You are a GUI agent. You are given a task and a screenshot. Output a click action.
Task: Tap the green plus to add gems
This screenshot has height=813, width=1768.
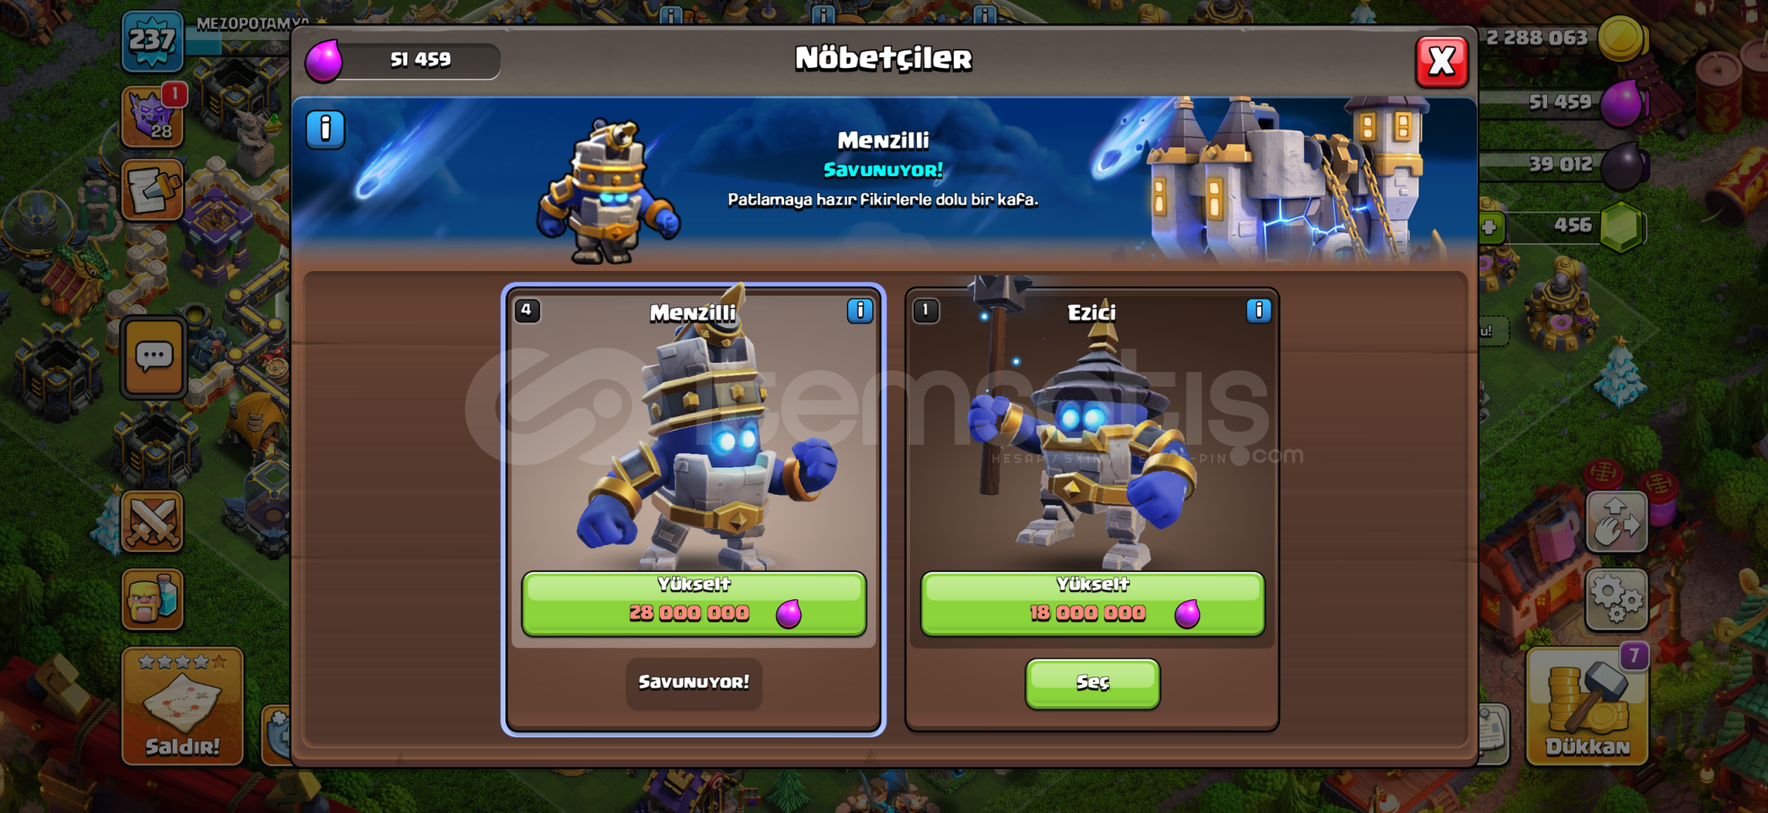click(1489, 227)
